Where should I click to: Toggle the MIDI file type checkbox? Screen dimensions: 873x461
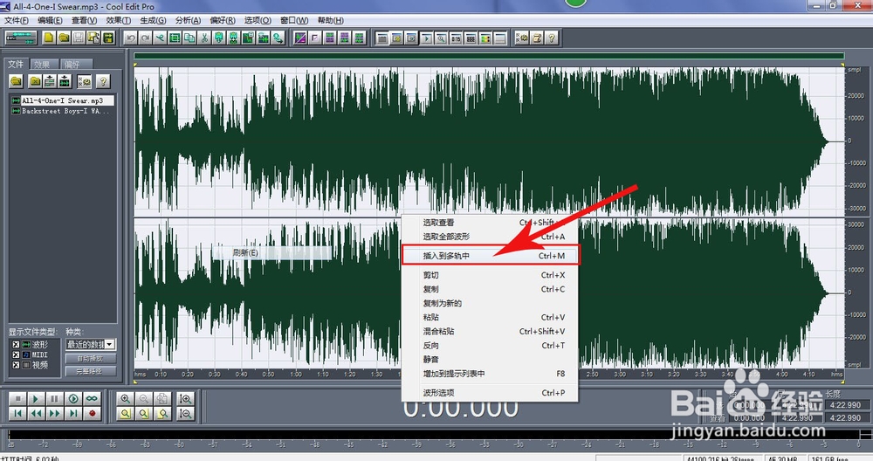coord(16,354)
